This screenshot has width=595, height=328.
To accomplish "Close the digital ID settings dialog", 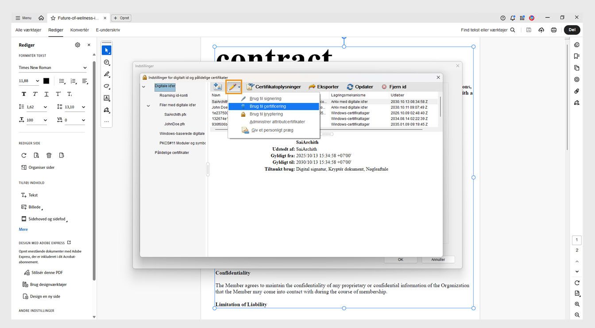I will (438, 77).
